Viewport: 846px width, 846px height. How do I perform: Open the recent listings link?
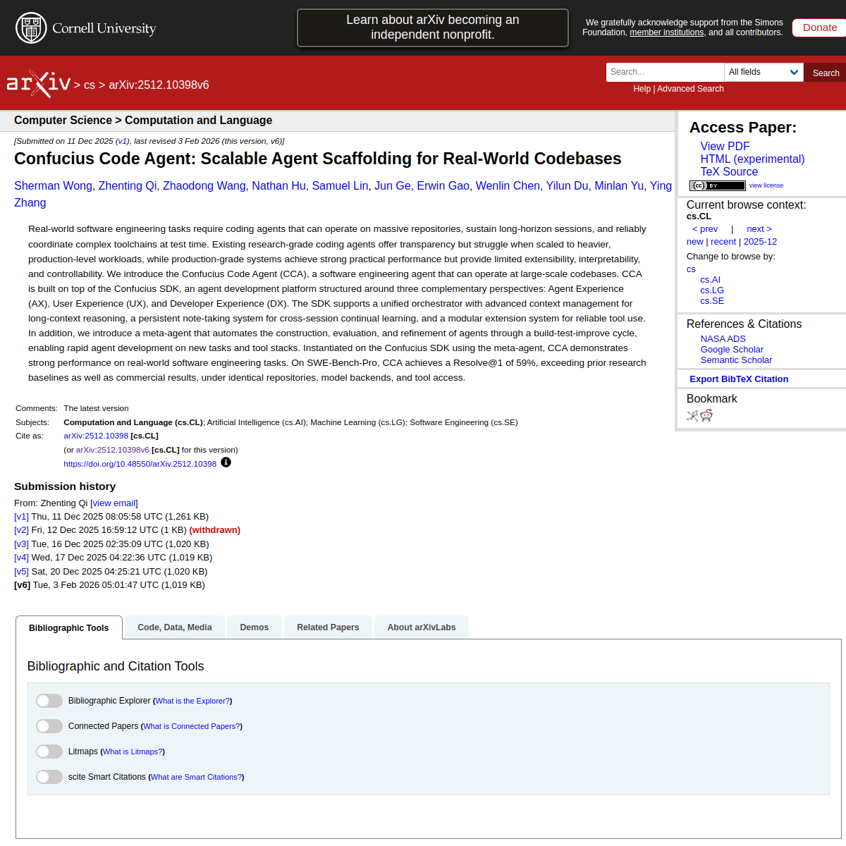pyautogui.click(x=723, y=242)
